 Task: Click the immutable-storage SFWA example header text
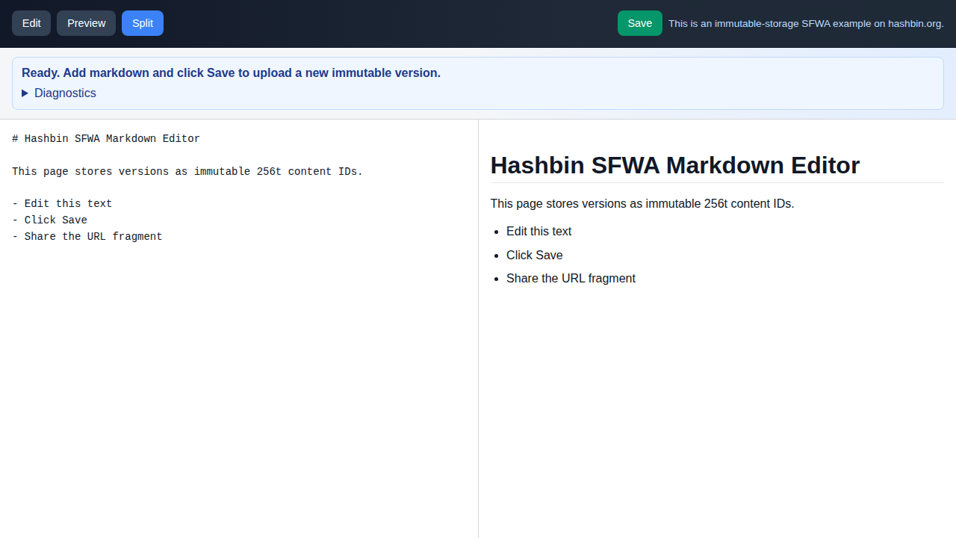tap(805, 24)
